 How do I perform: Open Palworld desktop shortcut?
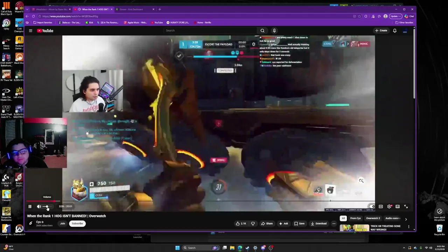tap(6, 196)
